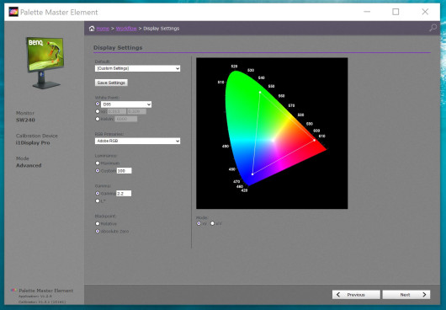Viewport: 446px width, 310px height.
Task: Click the green primary point on gamut triangle
Action: click(260, 92)
